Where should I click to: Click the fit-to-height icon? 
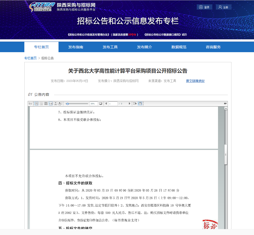point(55,104)
